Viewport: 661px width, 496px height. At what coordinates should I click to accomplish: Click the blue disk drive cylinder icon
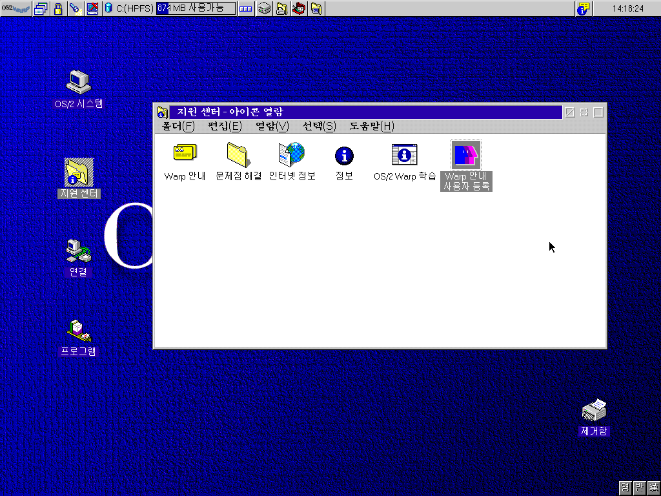[108, 8]
